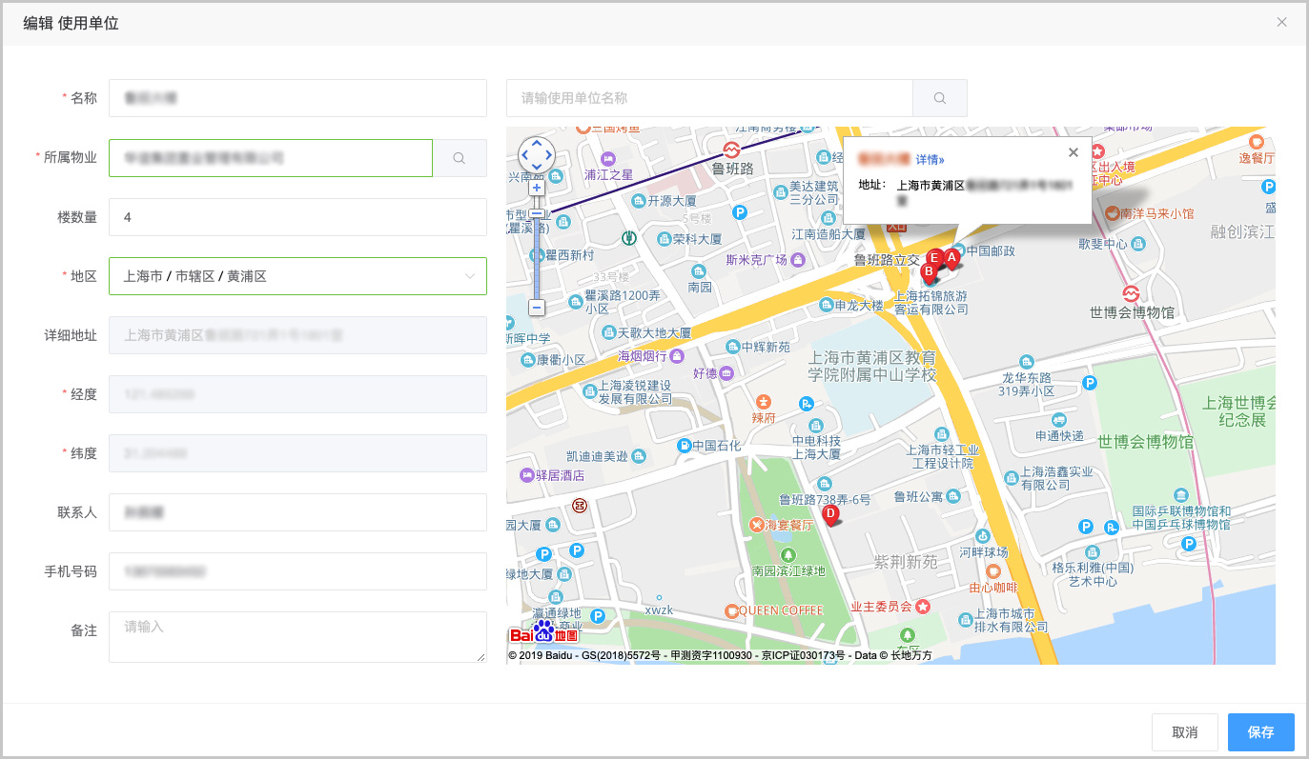Focus the 手机号码 input field
The height and width of the screenshot is (759, 1309).
(x=297, y=571)
